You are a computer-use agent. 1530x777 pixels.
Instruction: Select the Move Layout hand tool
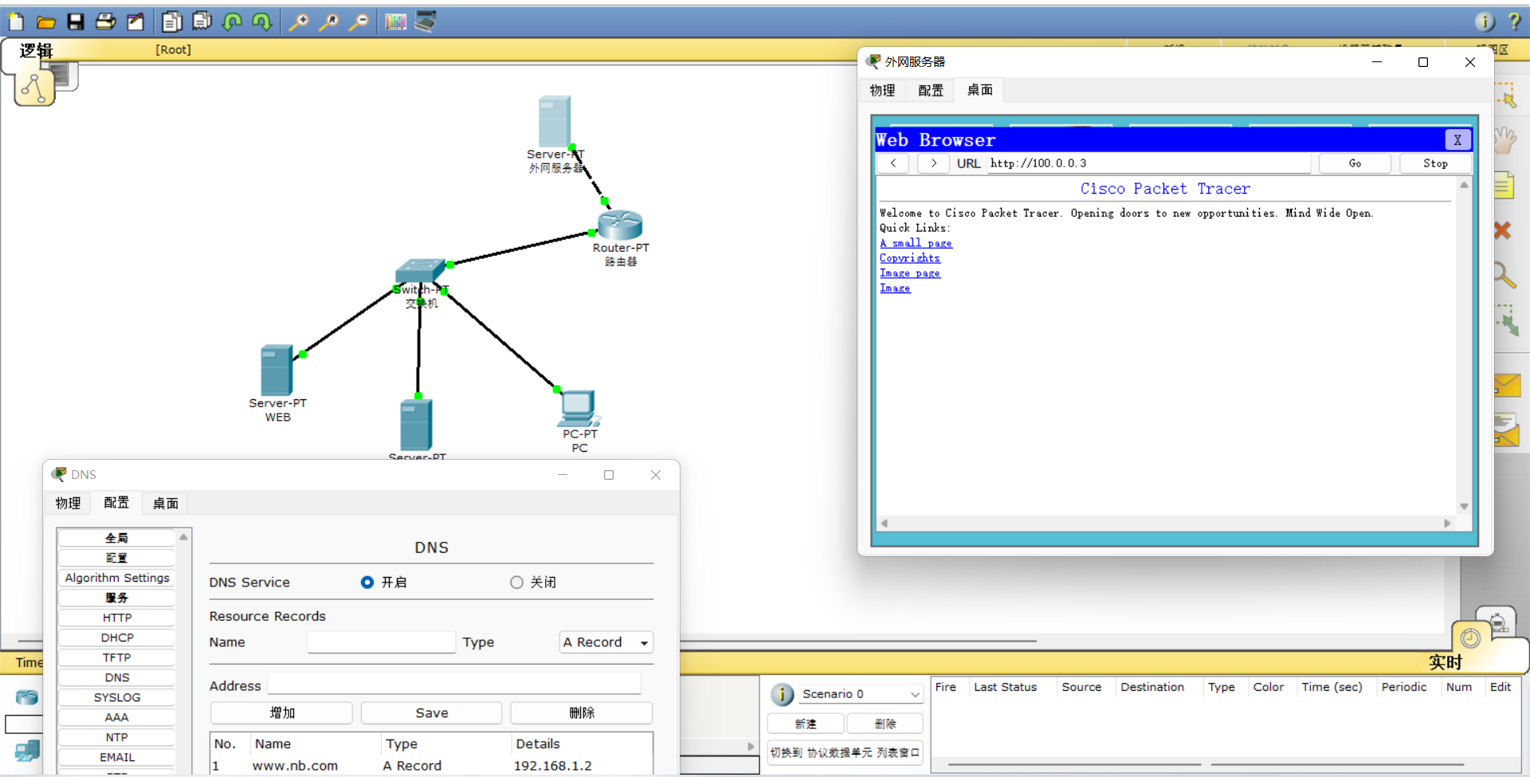pos(1504,141)
